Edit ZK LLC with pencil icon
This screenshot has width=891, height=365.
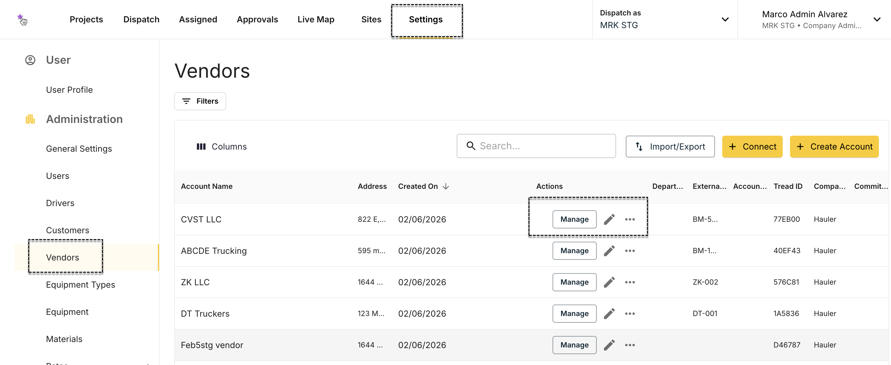coord(609,283)
